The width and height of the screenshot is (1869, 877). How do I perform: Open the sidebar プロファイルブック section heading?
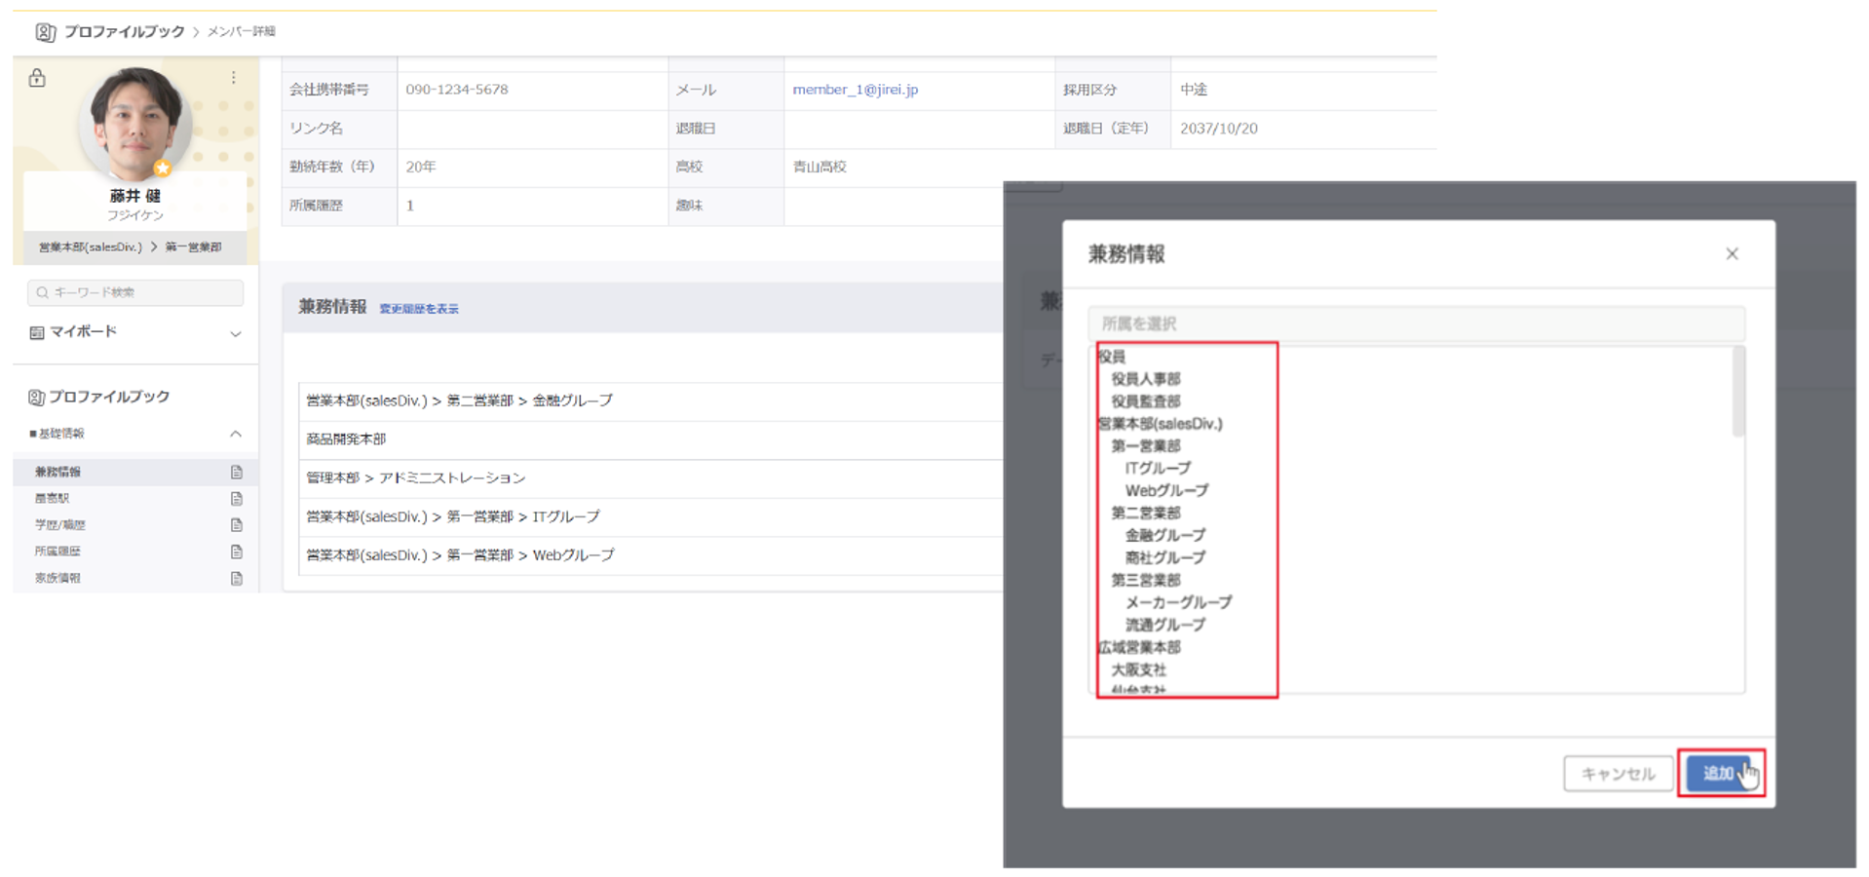coord(109,397)
